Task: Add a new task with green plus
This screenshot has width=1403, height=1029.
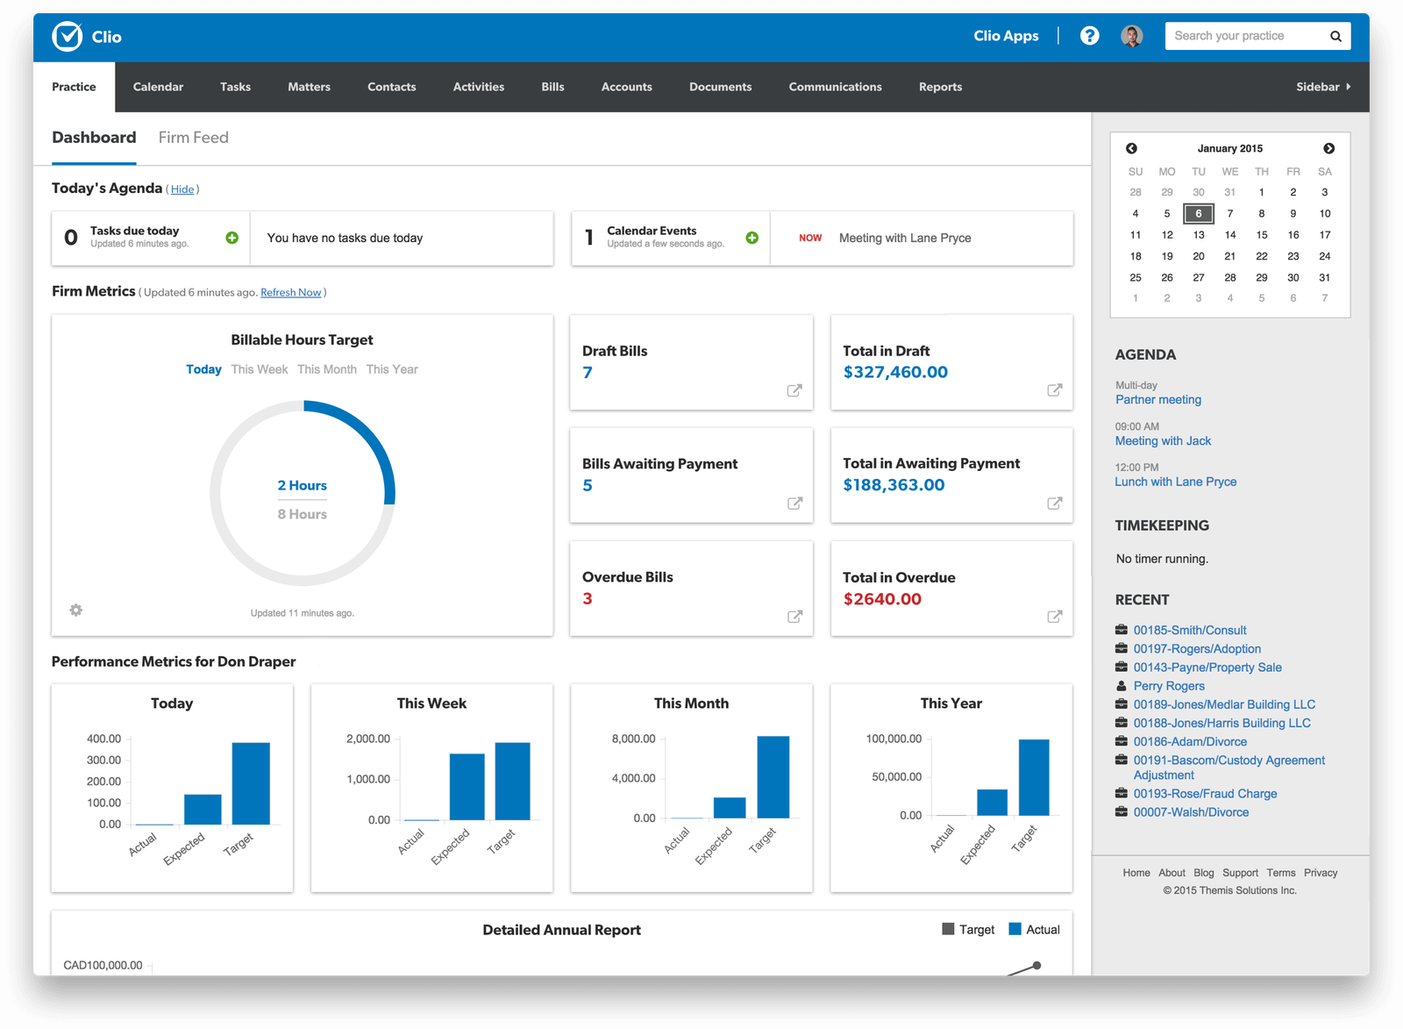Action: click(x=232, y=238)
